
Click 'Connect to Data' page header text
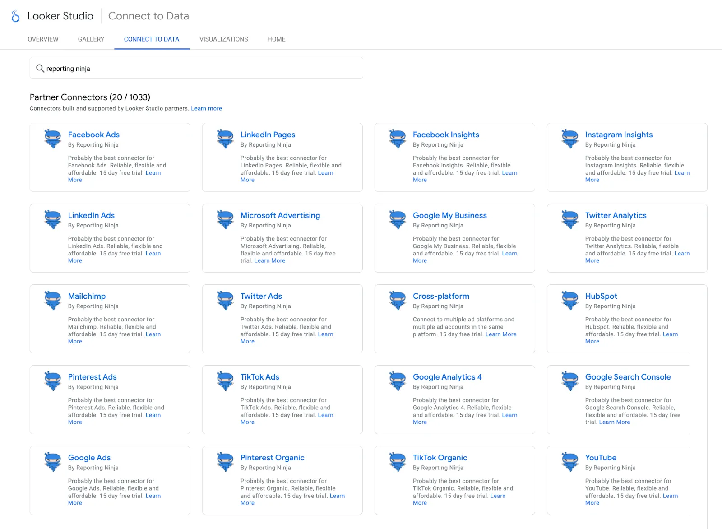[x=148, y=16]
